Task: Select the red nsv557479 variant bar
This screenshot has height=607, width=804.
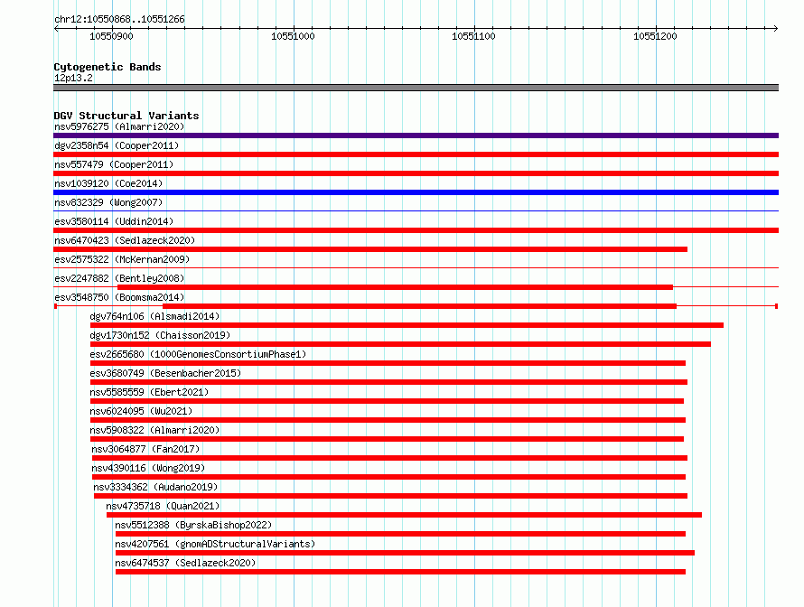Action: (x=416, y=173)
